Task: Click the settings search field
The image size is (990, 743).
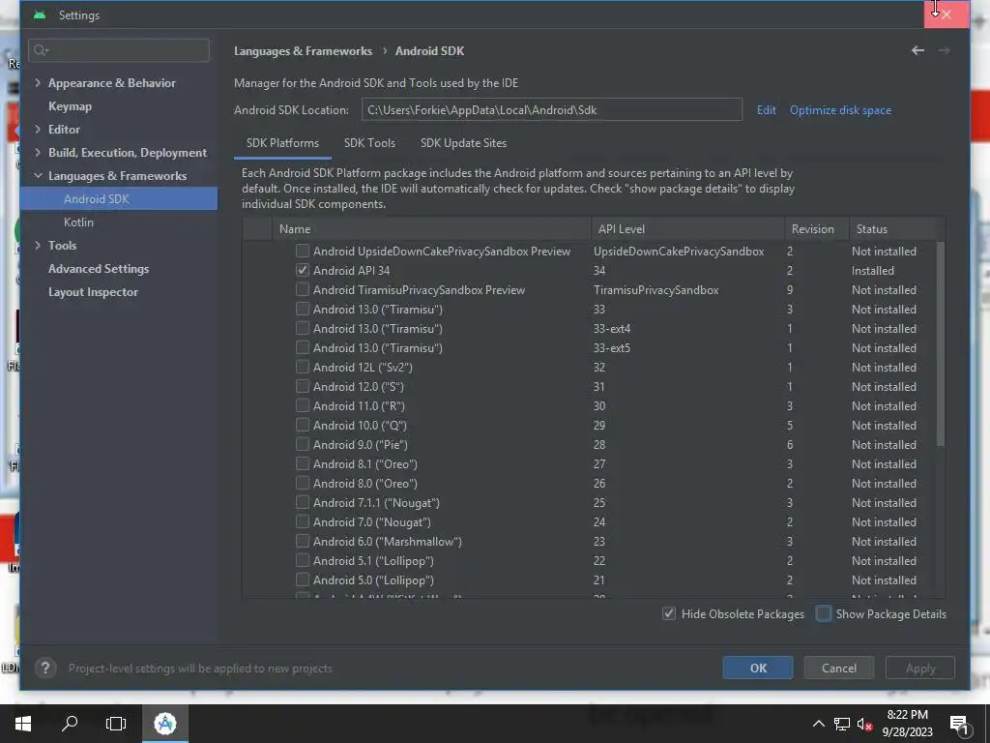Action: (x=119, y=50)
